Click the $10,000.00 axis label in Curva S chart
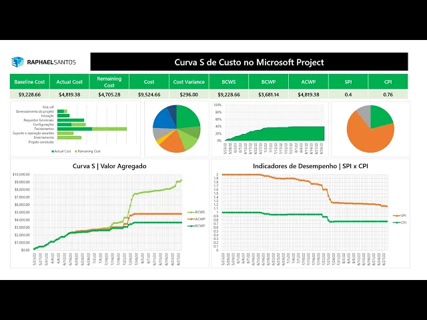This screenshot has width=427, height=320. [21, 174]
